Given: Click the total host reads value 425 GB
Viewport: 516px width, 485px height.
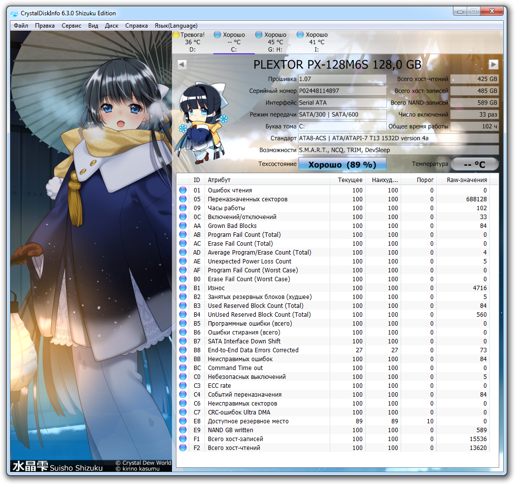Looking at the screenshot, I should tap(474, 79).
